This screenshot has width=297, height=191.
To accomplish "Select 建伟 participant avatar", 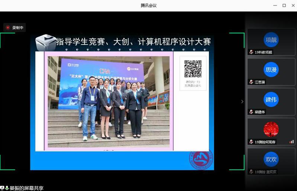I will pos(271,100).
